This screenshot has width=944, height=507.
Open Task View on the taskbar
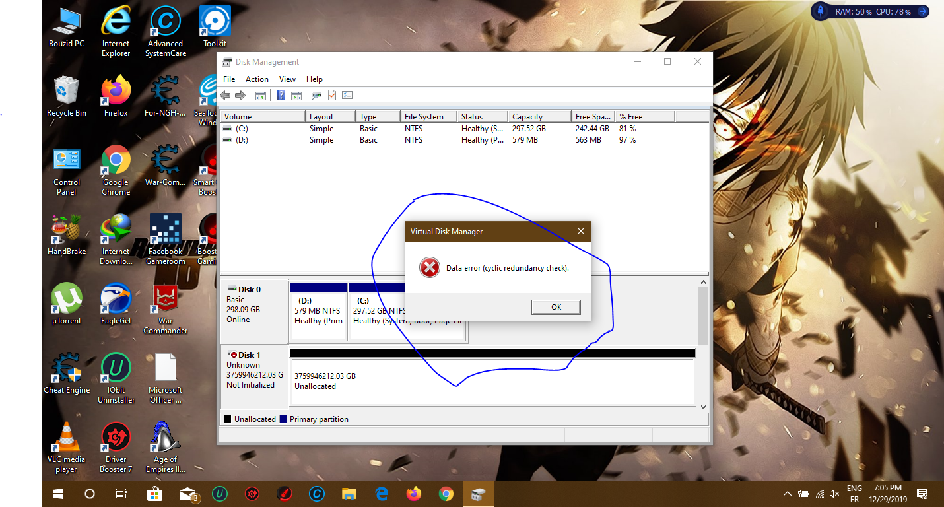pos(121,494)
